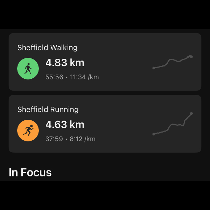Tap the 55:56 walking duration text
Image resolution: width=210 pixels, height=210 pixels.
pos(54,77)
